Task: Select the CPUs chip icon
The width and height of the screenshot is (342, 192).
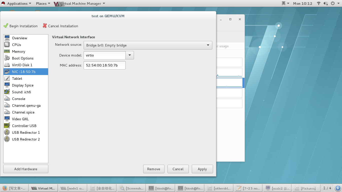Action: (x=7, y=45)
